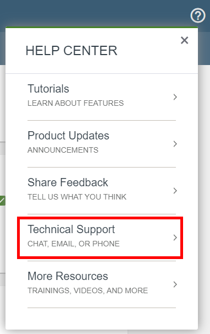Screen dimensions: 210x334
Task: Click 'Trainings, Videos, and More' text
Action: click(x=87, y=290)
